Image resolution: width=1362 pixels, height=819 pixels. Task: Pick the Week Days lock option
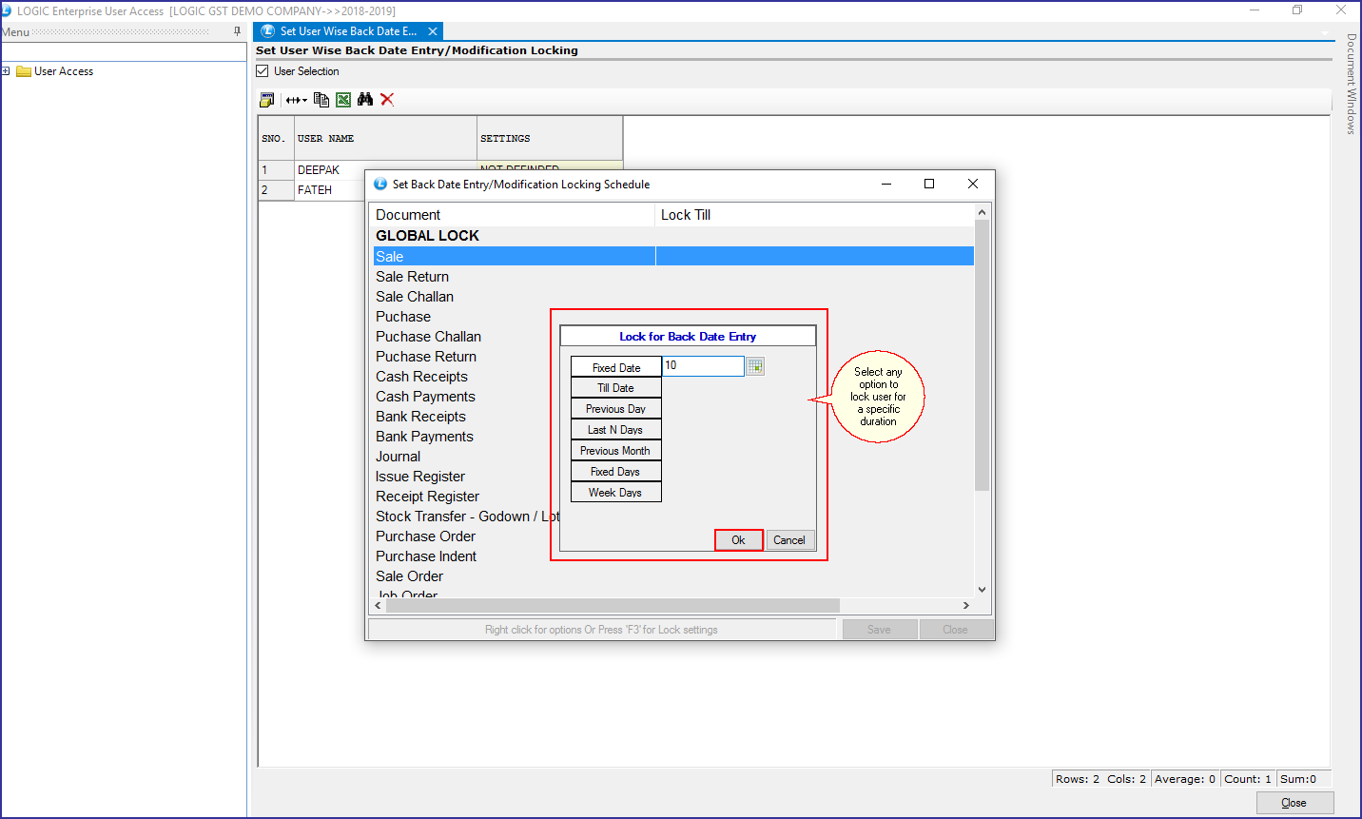coord(616,493)
